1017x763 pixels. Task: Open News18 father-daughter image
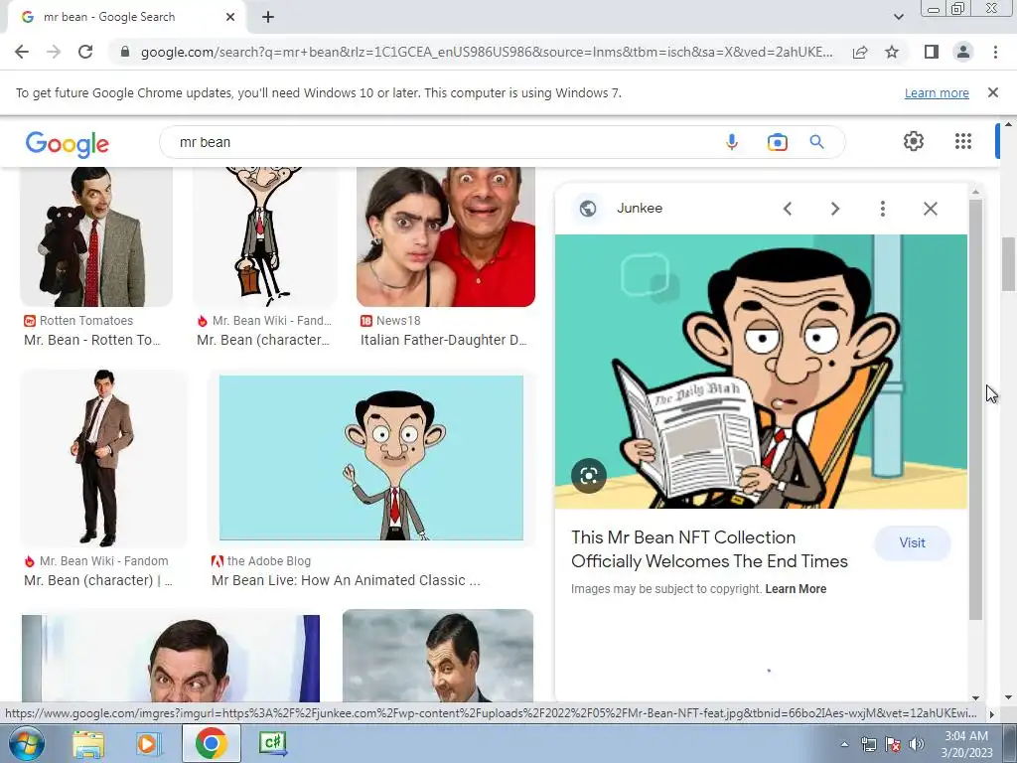[x=446, y=236]
